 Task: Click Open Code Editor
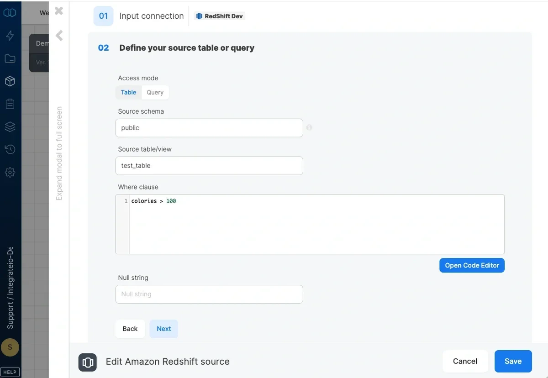pyautogui.click(x=472, y=265)
